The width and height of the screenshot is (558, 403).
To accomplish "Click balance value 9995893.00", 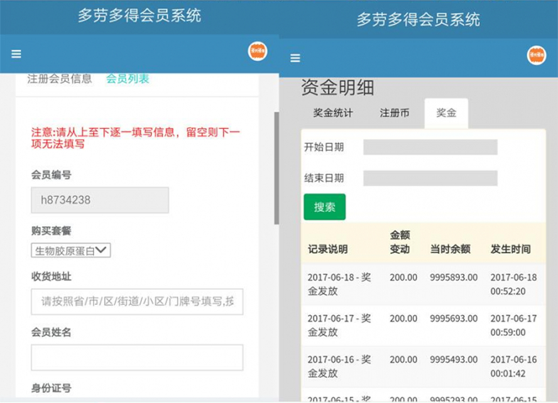I will click(x=454, y=277).
